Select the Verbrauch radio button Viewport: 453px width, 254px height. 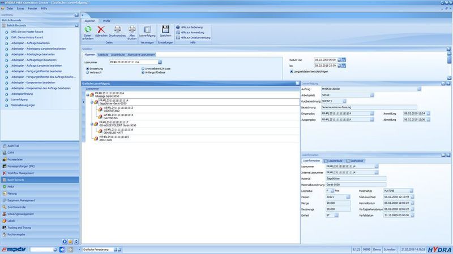(x=87, y=72)
